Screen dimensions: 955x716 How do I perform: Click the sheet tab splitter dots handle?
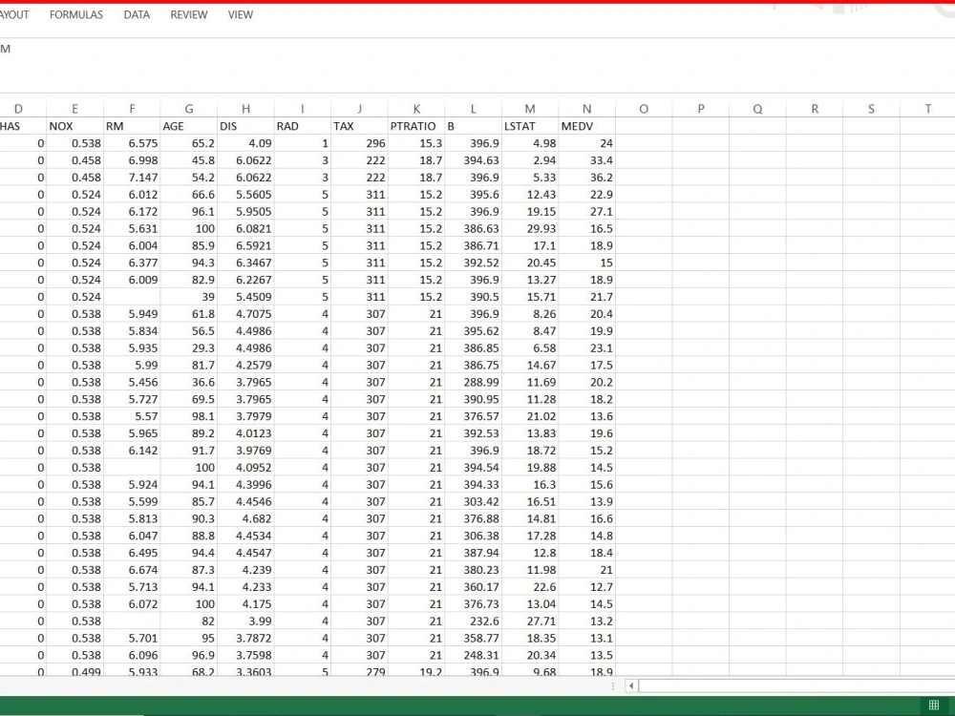pyautogui.click(x=612, y=685)
